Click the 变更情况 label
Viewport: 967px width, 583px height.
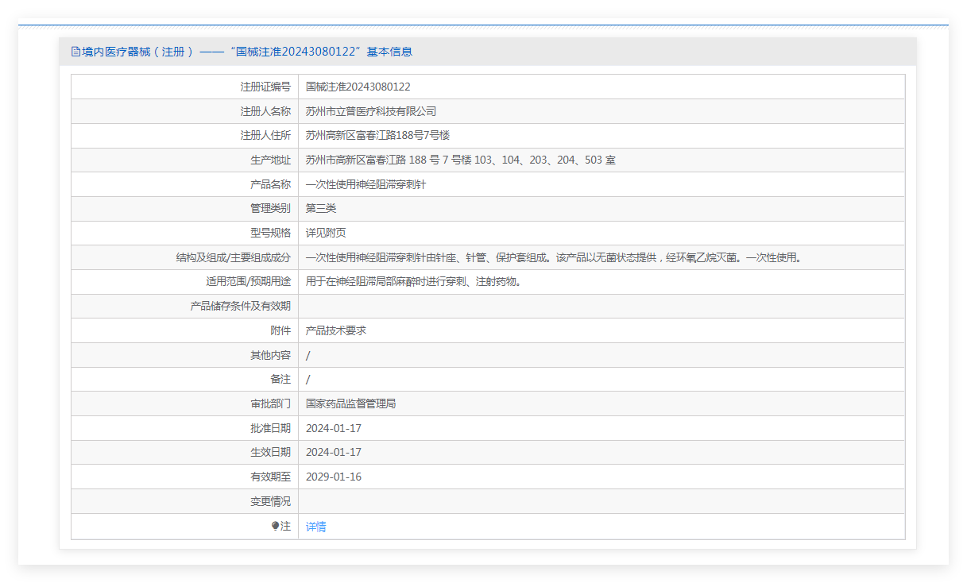point(270,501)
